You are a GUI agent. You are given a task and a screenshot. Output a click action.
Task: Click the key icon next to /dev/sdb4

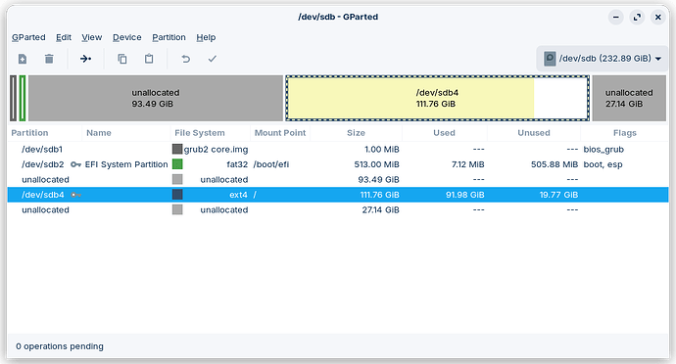(75, 195)
